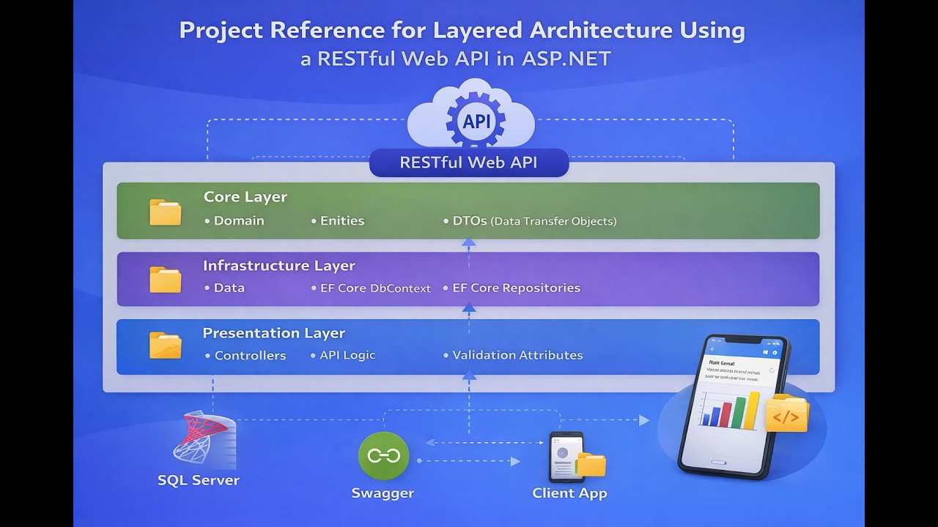Click the 'Infrastructure Layer' heading
This screenshot has width=938, height=527.
[279, 266]
